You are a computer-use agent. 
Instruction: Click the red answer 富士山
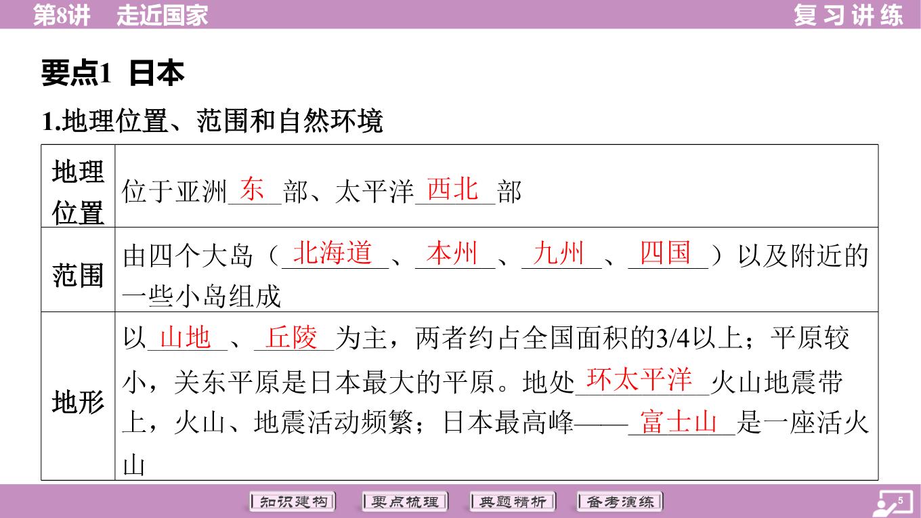click(679, 423)
